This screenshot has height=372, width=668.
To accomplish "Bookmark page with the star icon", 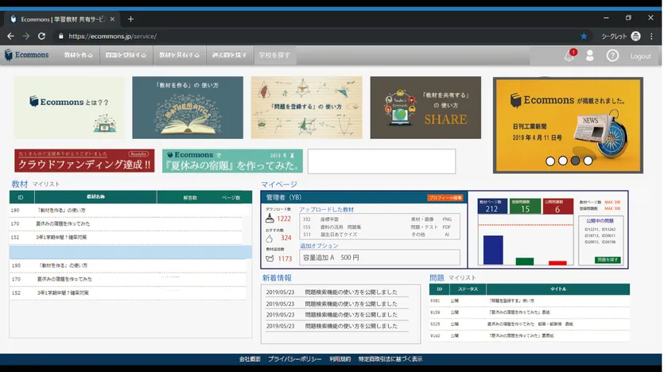I will 584,36.
